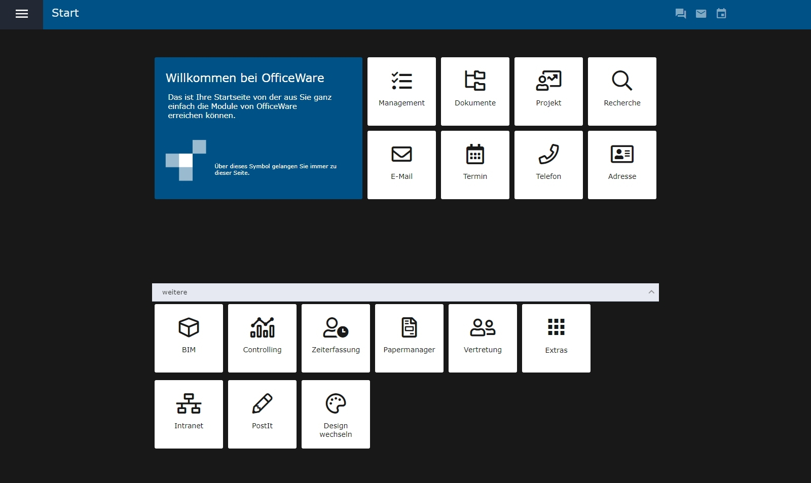This screenshot has width=811, height=483.
Task: Open the Recherche search tile
Action: [622, 91]
